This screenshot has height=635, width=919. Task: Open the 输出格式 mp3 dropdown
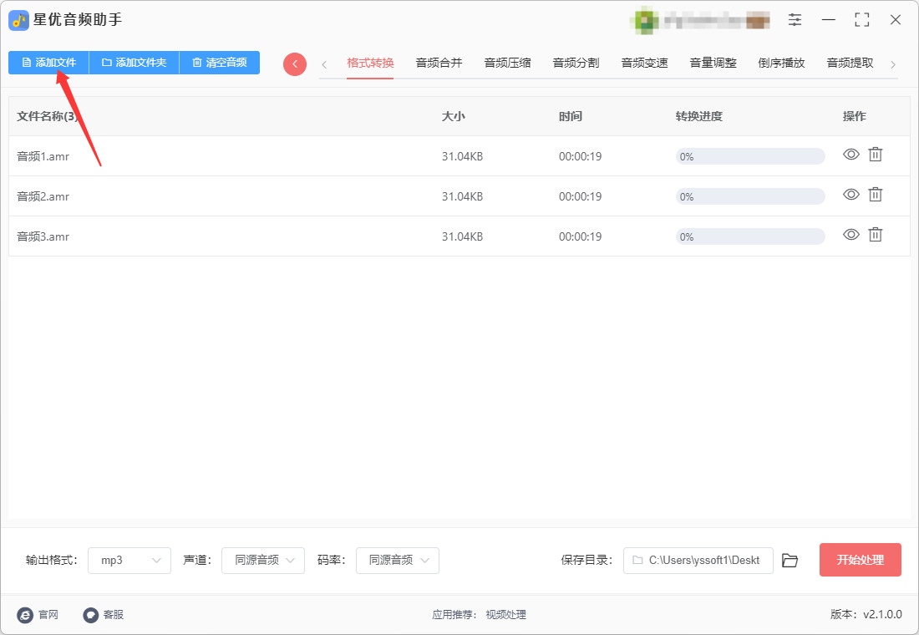(x=129, y=561)
